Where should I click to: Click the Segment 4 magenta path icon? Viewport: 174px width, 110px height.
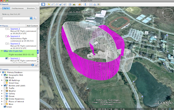[8, 36]
